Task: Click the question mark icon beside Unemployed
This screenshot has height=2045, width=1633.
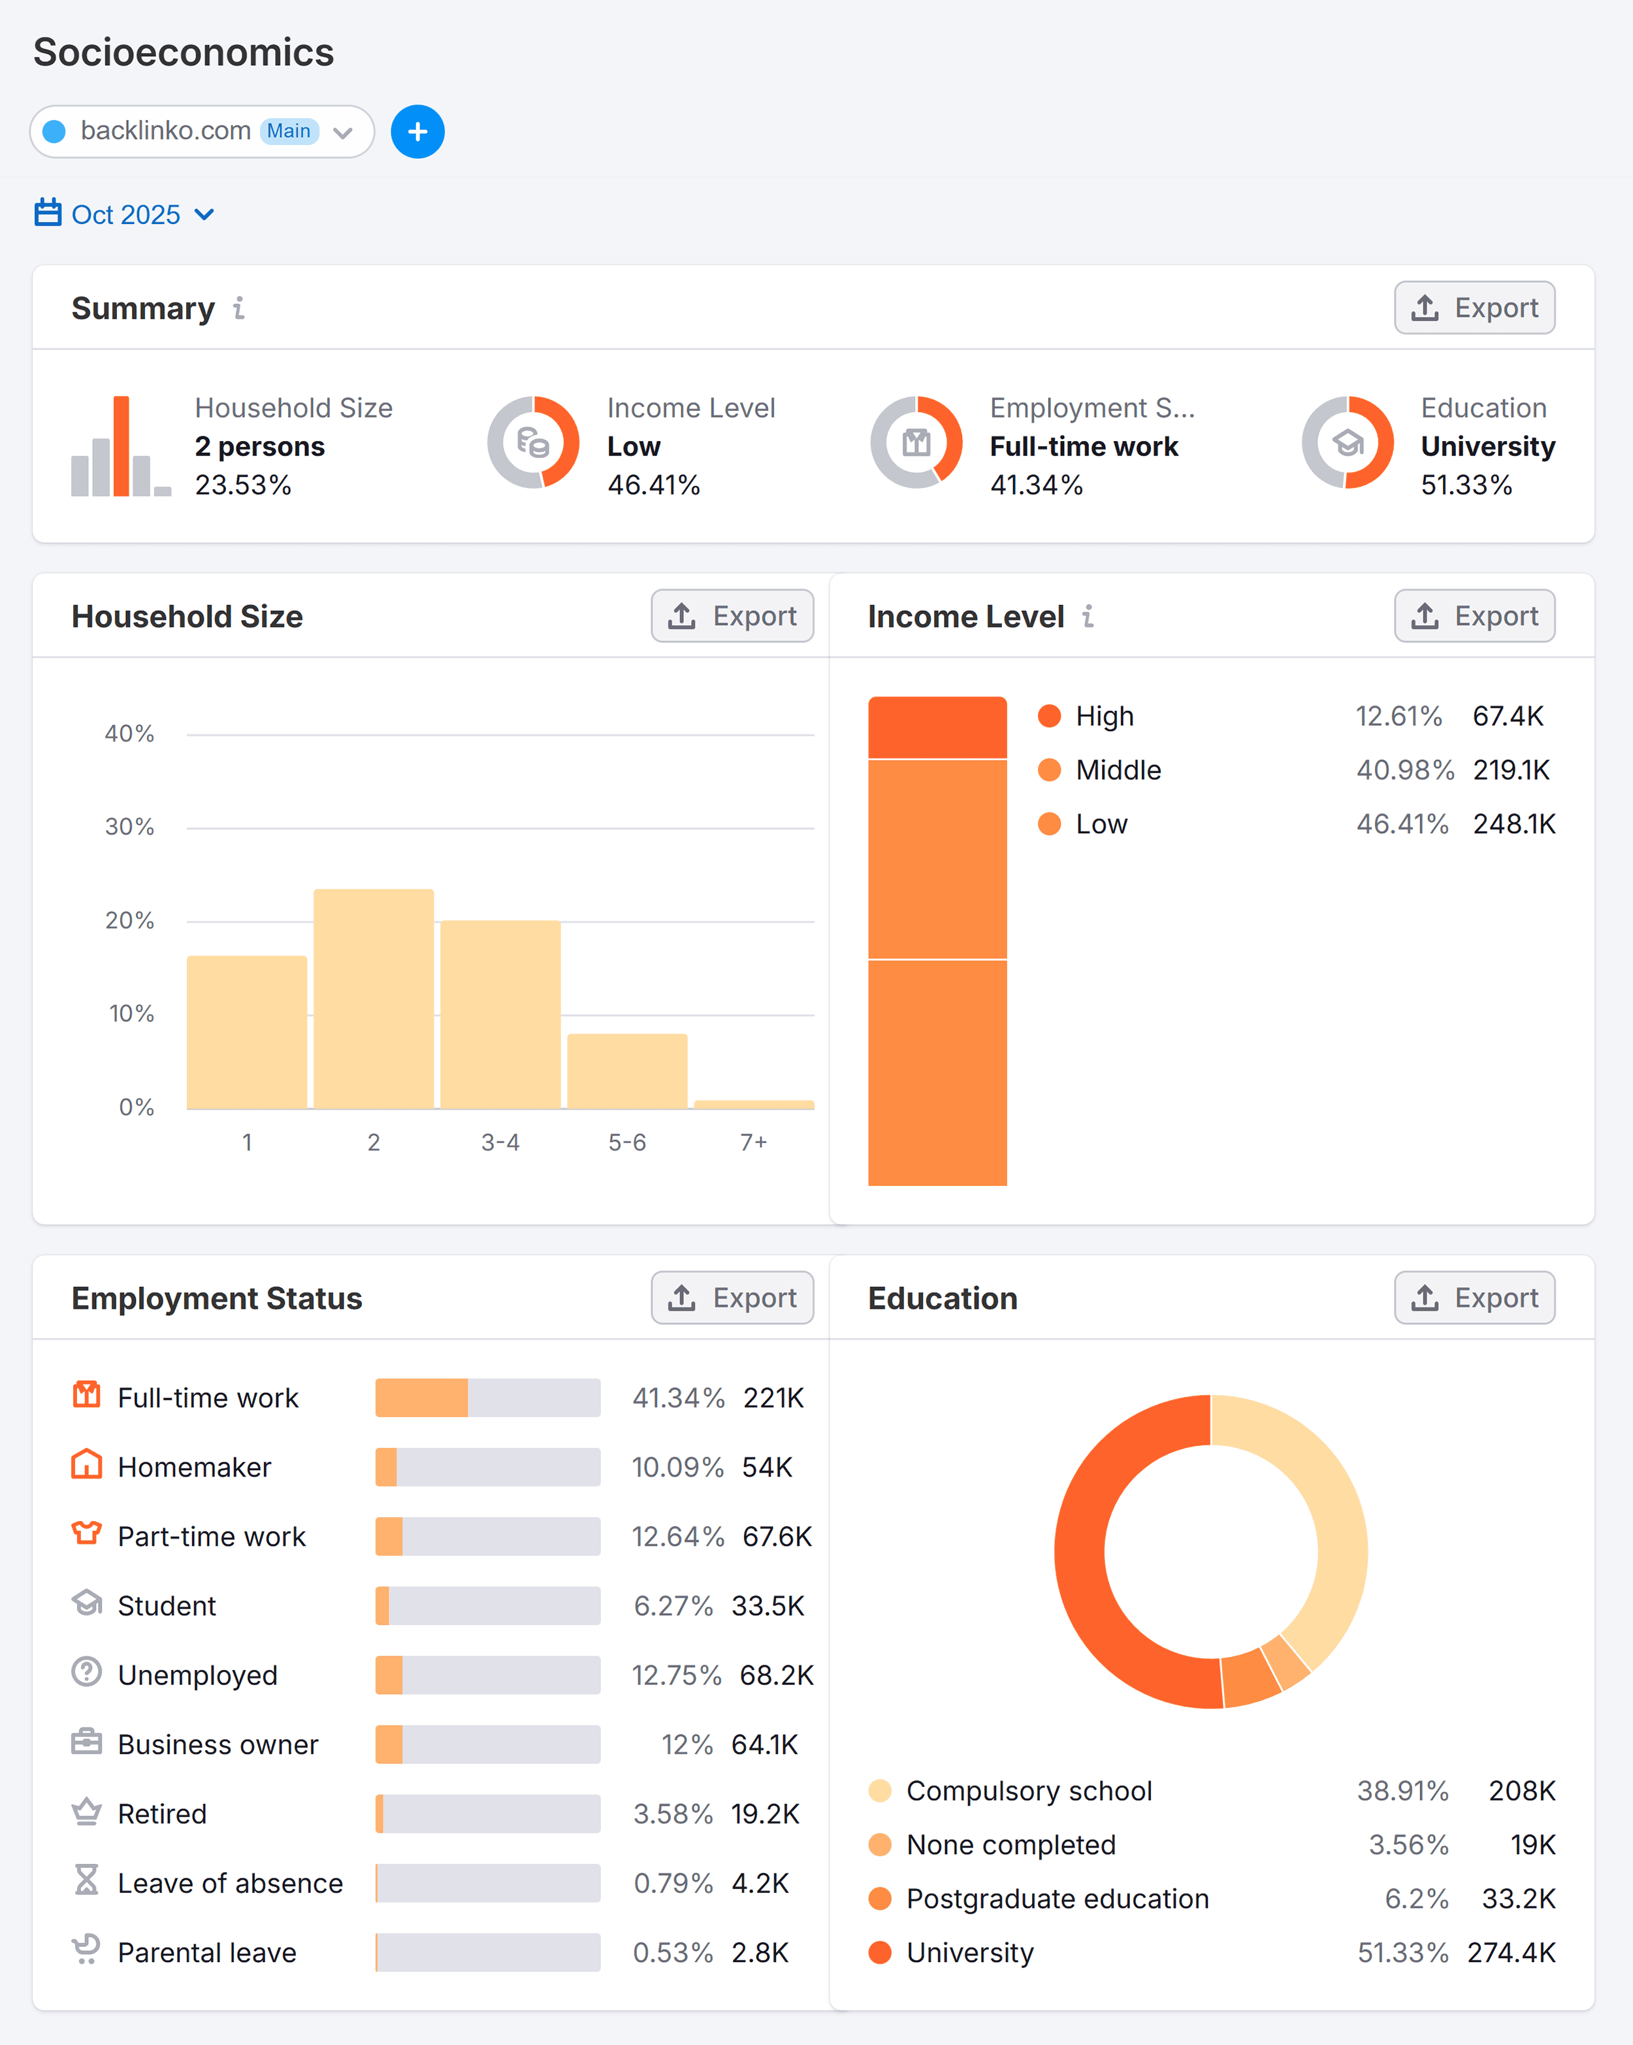Action: coord(86,1674)
